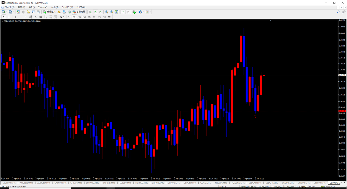Switch chart to bar chart mode

pos(91,12)
